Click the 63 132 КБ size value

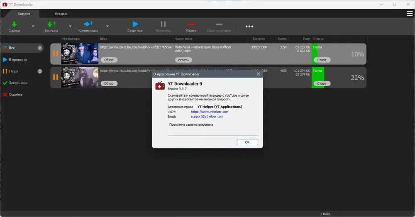click(x=303, y=47)
